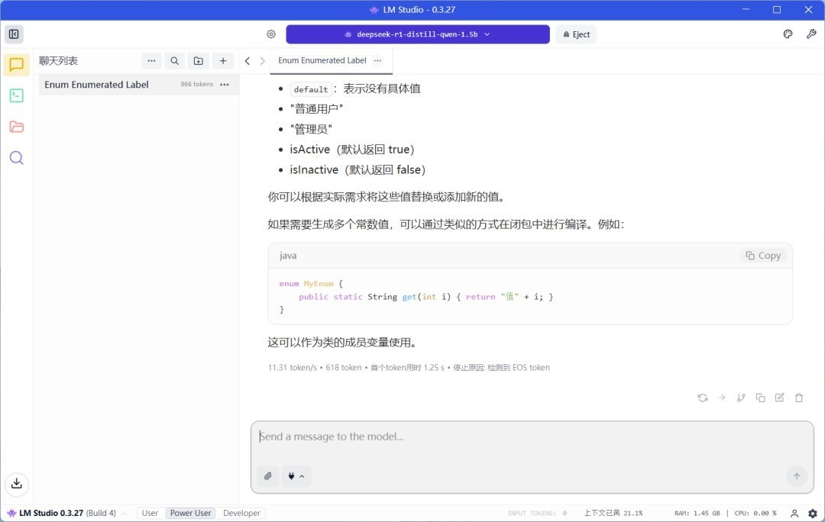Viewport: 825px width, 522px height.
Task: Select the Enum Enumerated Label tab
Action: pos(322,60)
